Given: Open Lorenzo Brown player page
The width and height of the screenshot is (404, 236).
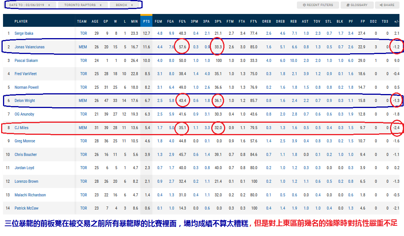Looking at the screenshot, I should pos(26,181).
